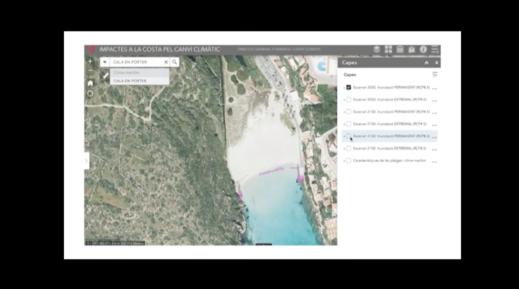
Task: Close the Capes panel
Action: click(436, 63)
